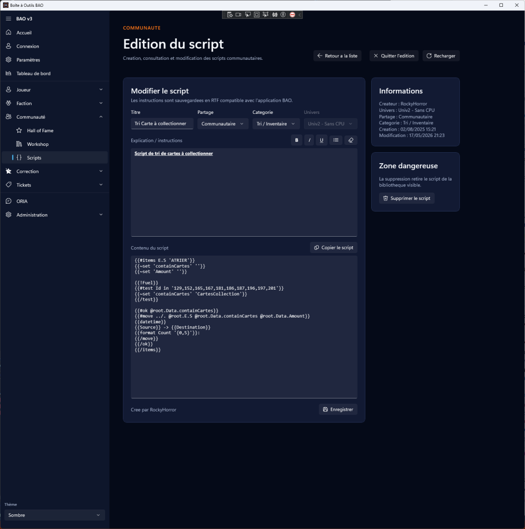
Task: Click the red stop icon in top toolbar
Action: click(292, 15)
